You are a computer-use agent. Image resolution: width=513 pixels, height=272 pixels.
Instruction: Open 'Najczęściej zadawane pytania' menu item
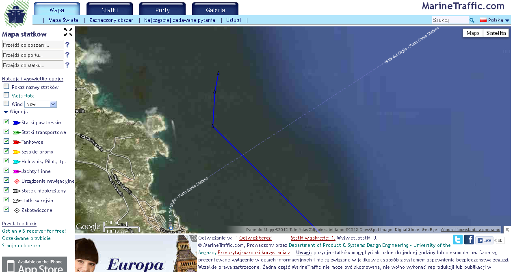(x=180, y=20)
